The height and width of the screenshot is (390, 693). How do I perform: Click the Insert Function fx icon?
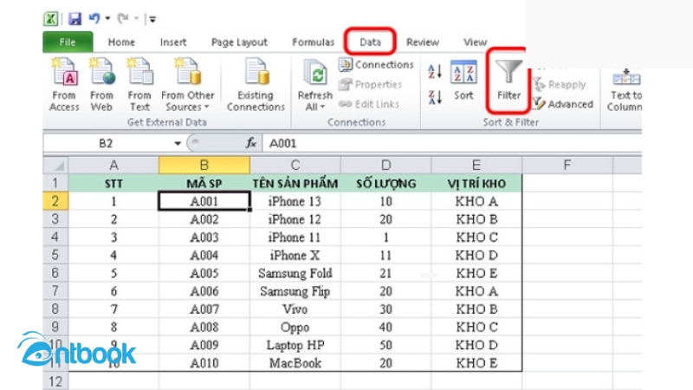pyautogui.click(x=251, y=143)
